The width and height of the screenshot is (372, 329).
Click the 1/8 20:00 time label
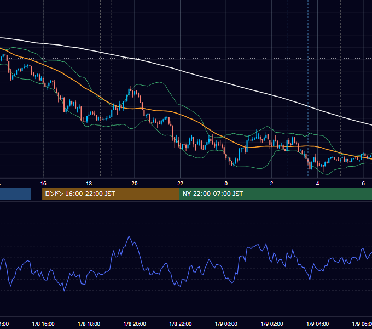click(x=135, y=324)
